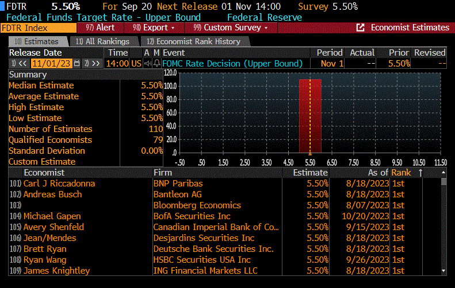This screenshot has height=288, width=455.
Task: Click the calendar icon beside release date
Action: tap(77, 63)
